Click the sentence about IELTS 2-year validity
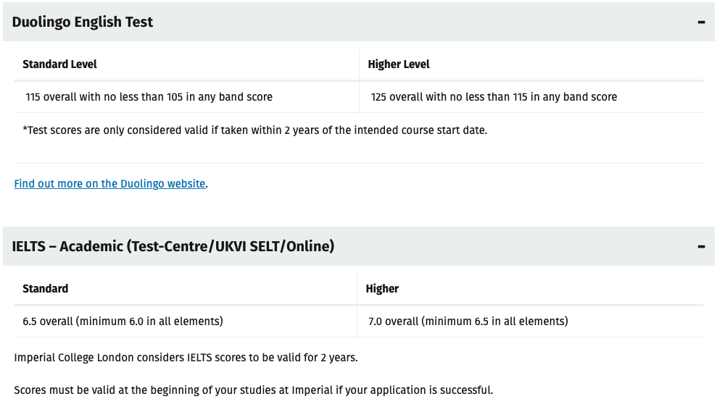 click(186, 358)
